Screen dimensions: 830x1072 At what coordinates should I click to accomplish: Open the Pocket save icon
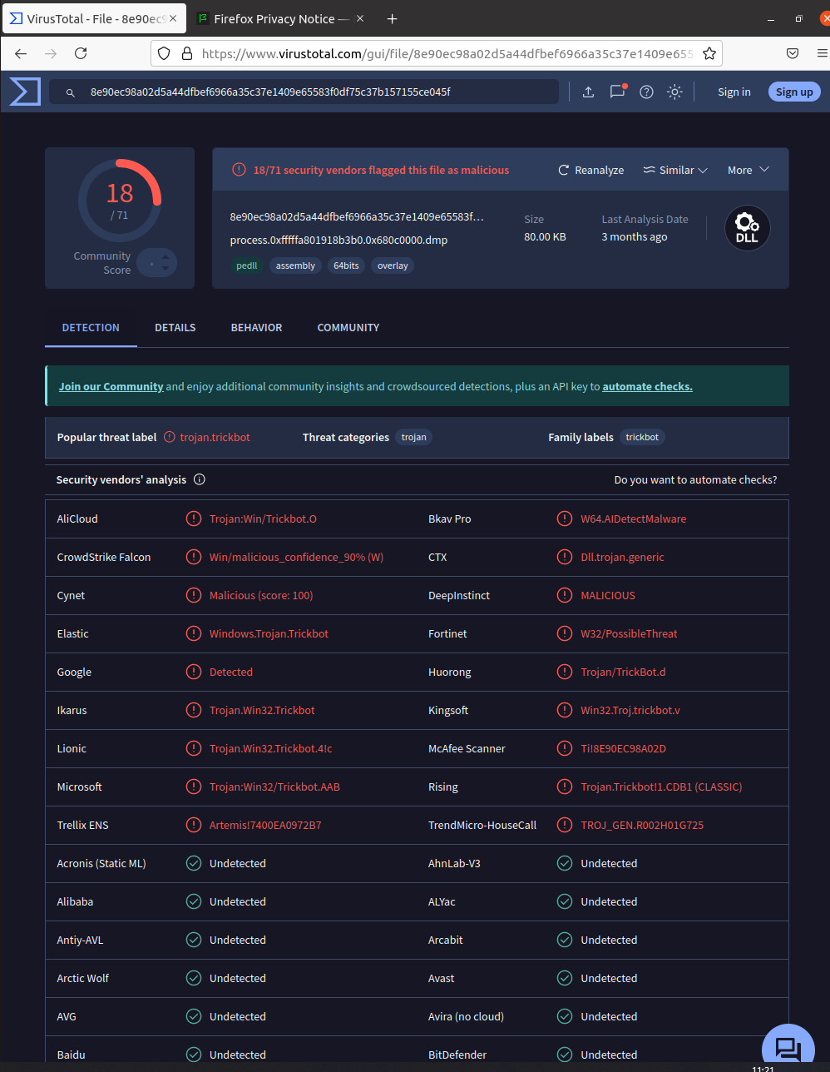click(x=793, y=53)
